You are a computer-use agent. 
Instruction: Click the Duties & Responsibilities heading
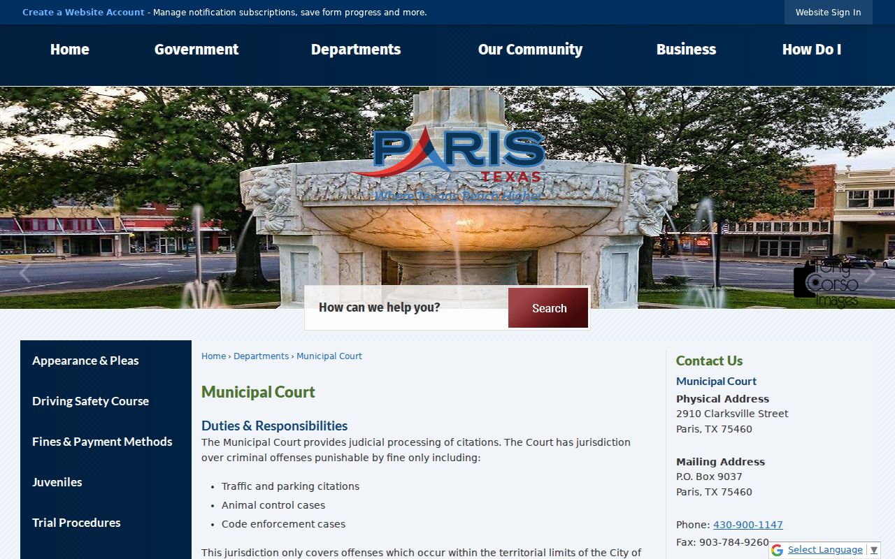pyautogui.click(x=274, y=426)
